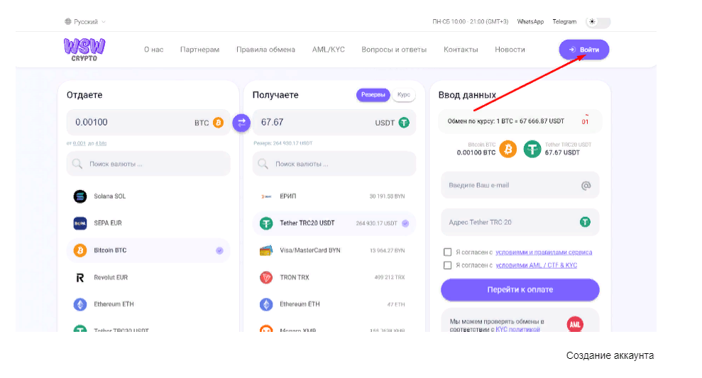Open the Русский language dropdown
Viewport: 702px width, 378px height.
[85, 22]
